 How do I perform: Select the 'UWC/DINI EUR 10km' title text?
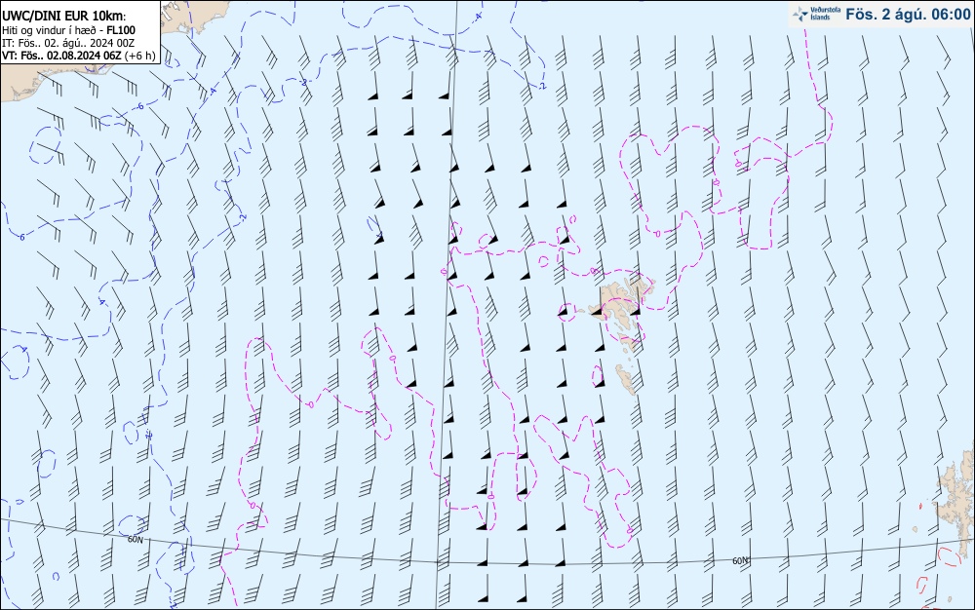(x=63, y=17)
